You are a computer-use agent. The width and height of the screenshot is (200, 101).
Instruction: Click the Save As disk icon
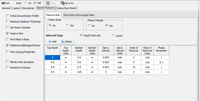tap(62, 3)
